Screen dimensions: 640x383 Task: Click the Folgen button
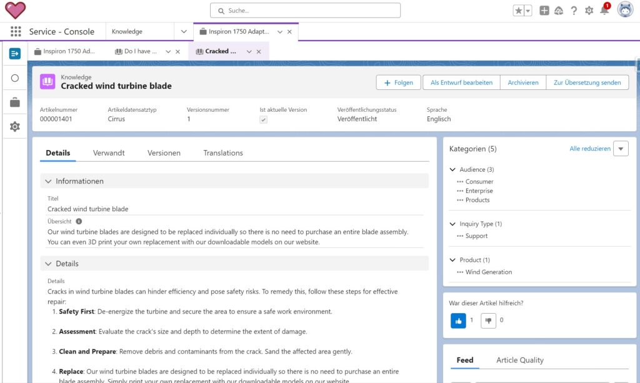pos(398,82)
